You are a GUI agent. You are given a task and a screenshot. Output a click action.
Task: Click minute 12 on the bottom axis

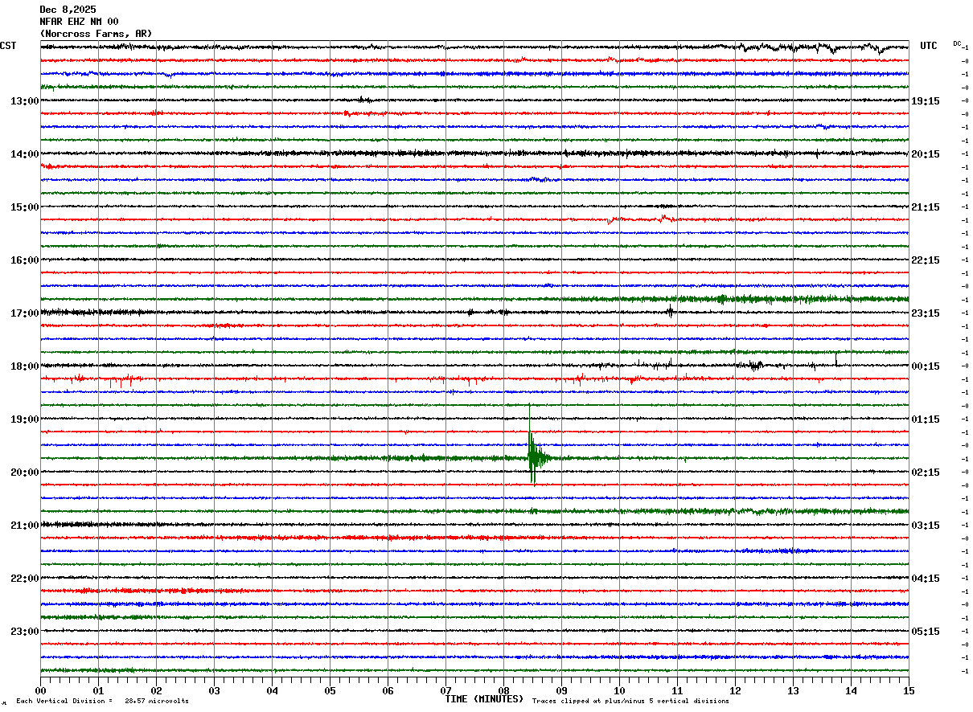click(x=735, y=690)
